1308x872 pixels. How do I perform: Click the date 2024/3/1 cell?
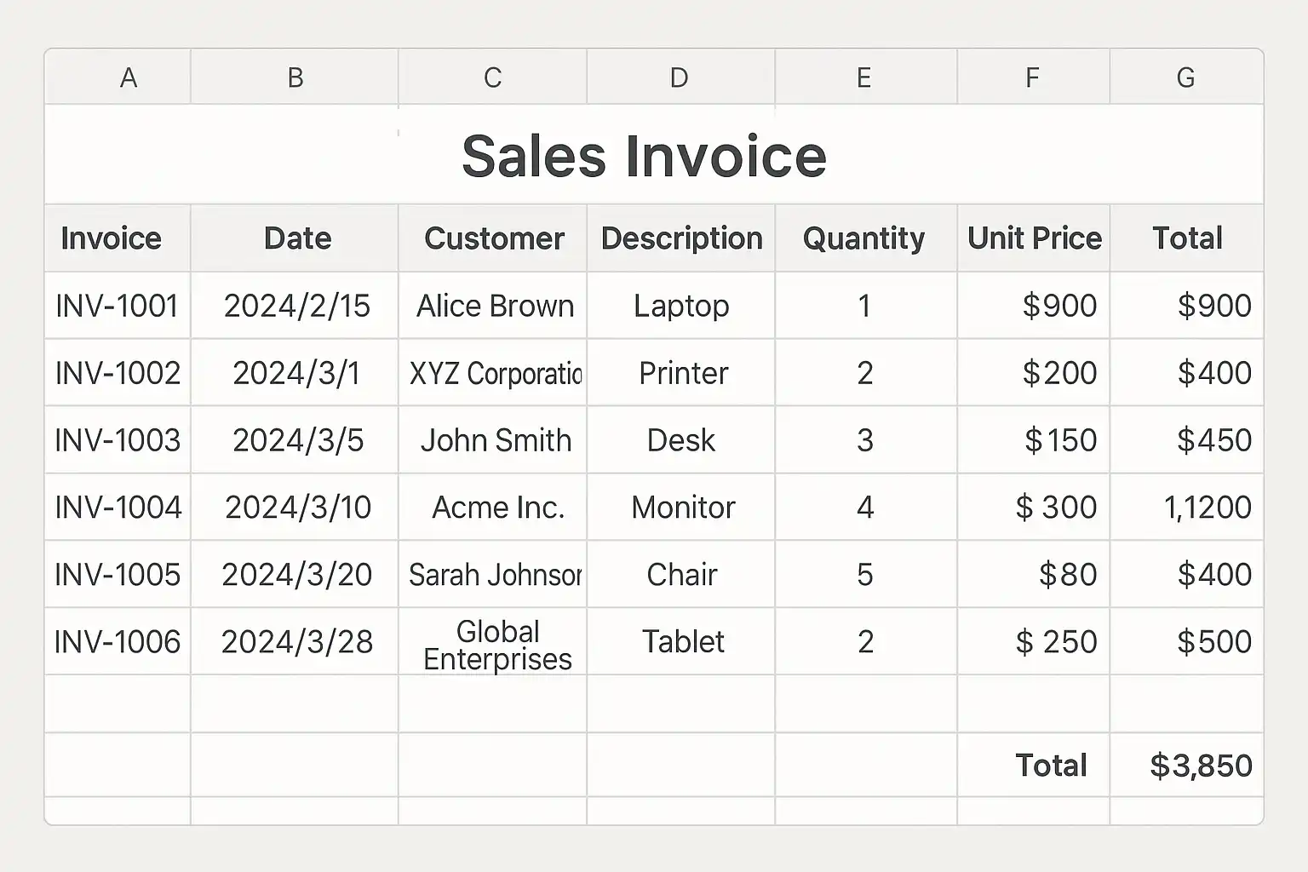click(296, 373)
